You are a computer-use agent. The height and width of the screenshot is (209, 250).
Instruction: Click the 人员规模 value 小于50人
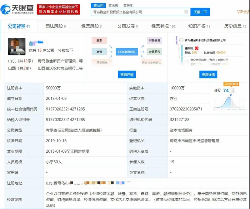53,162
